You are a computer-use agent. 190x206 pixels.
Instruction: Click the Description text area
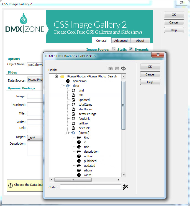pyautogui.click(x=35, y=148)
